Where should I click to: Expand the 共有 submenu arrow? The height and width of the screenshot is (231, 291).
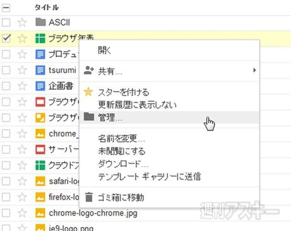pyautogui.click(x=254, y=70)
